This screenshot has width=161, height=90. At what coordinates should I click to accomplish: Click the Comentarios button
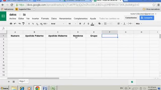coord(131,18)
